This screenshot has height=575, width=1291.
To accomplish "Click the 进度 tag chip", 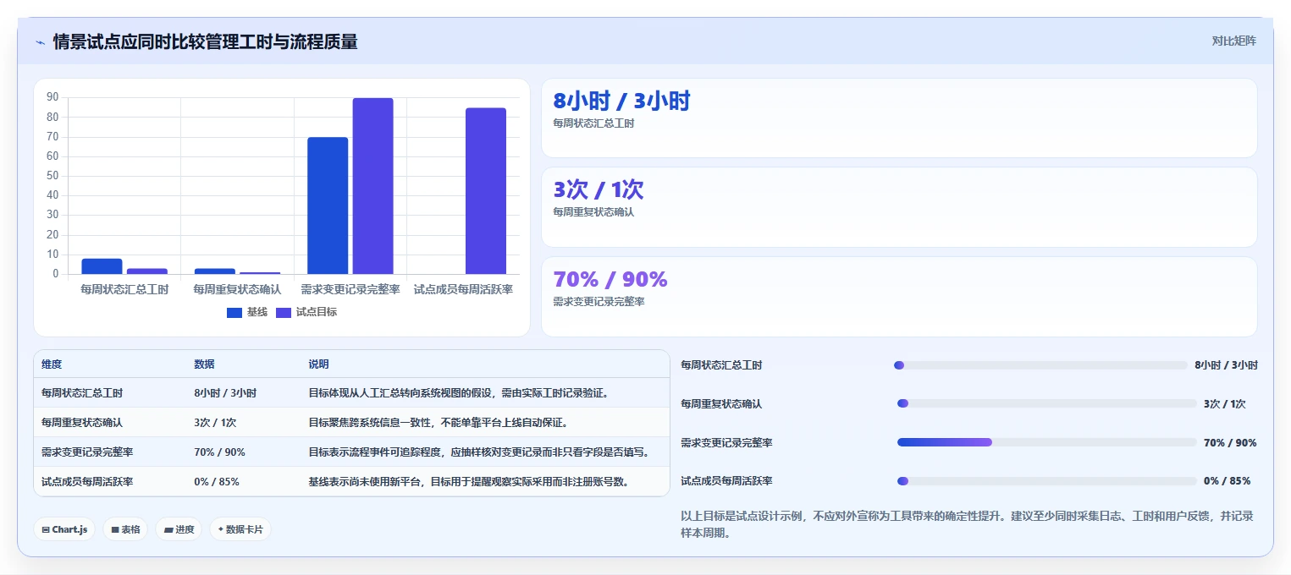I will tap(179, 529).
